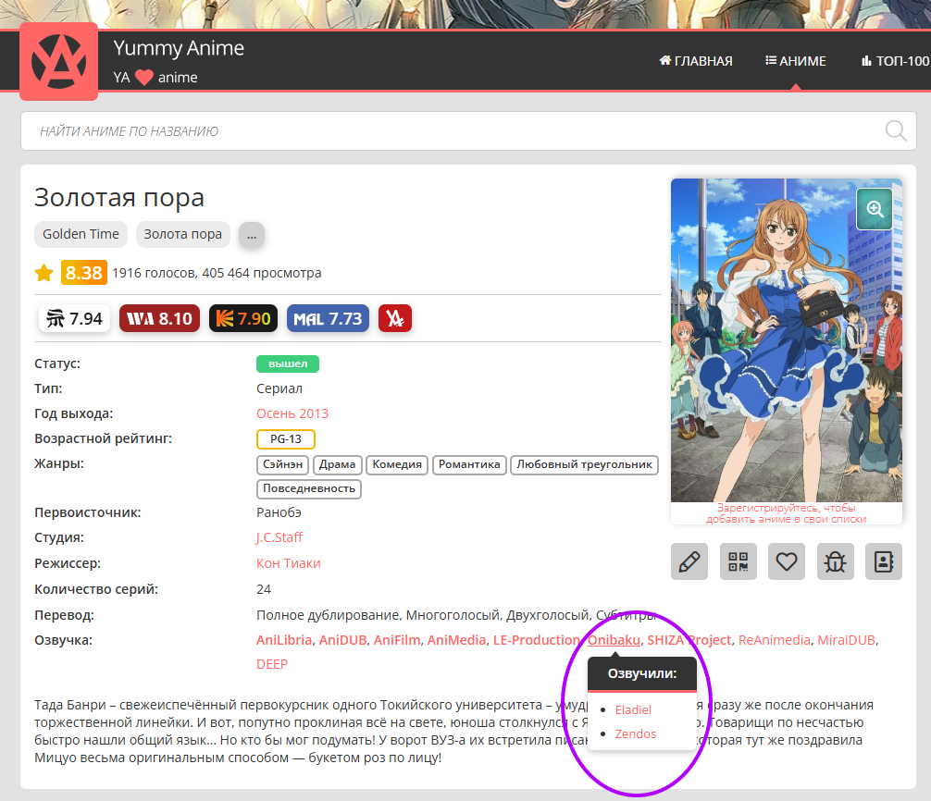This screenshot has height=801, width=931.
Task: Open the Кон Тиаки director link
Action: pyautogui.click(x=289, y=563)
